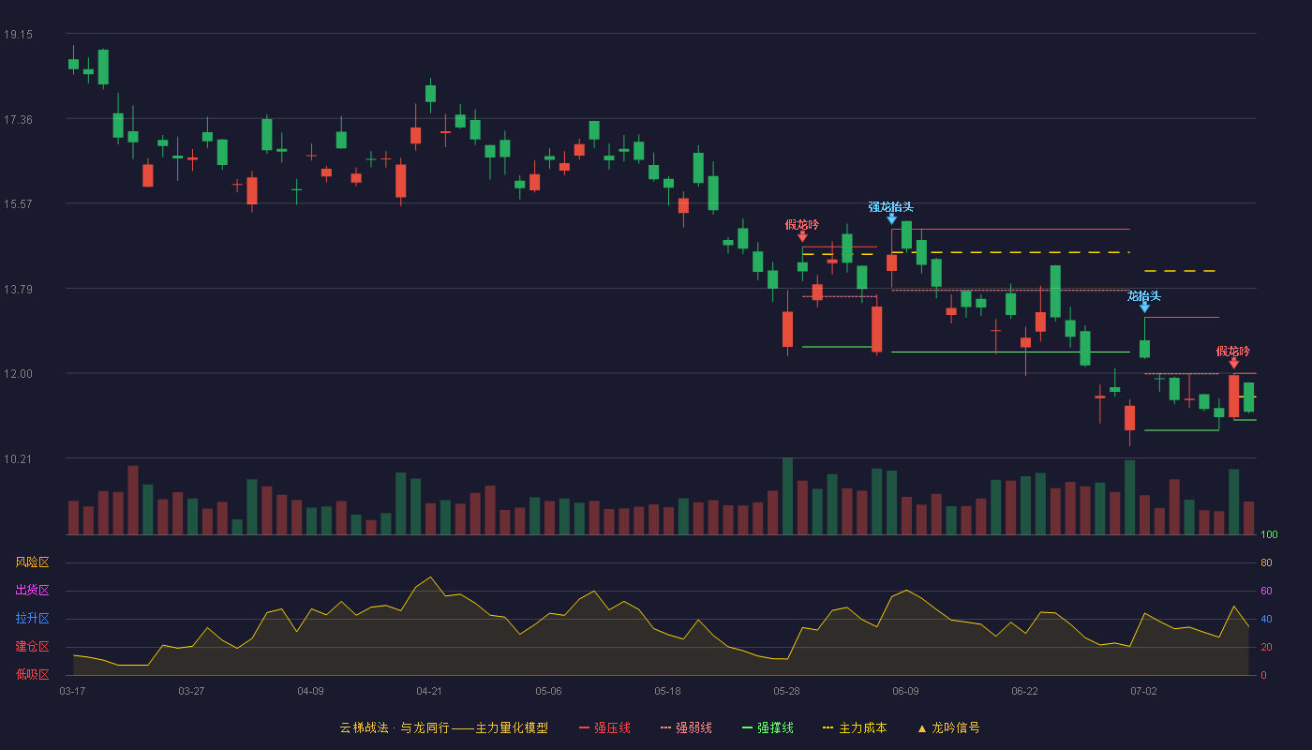Screen dimensions: 1312x750
Task: Click the 风险区 zone label
Action: pos(32,562)
